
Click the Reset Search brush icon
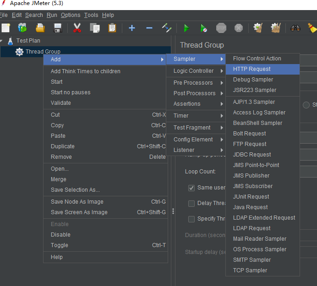click(312, 28)
